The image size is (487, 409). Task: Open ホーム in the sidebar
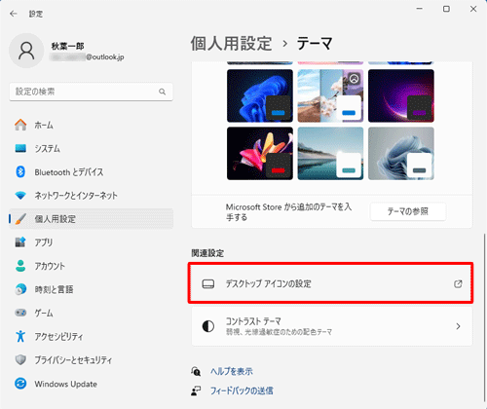tap(91, 125)
